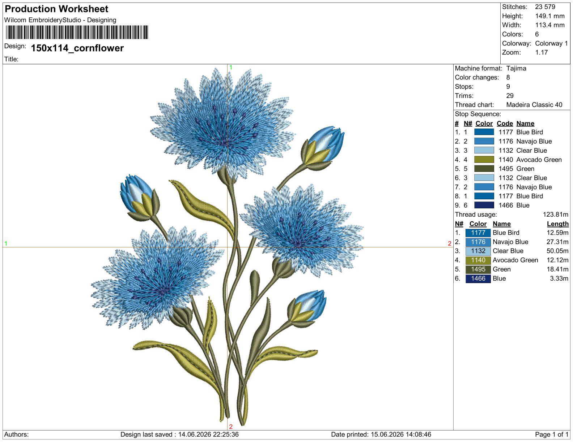This screenshot has width=573, height=442.
Task: Click the top large cornflower in preview
Action: (222, 123)
